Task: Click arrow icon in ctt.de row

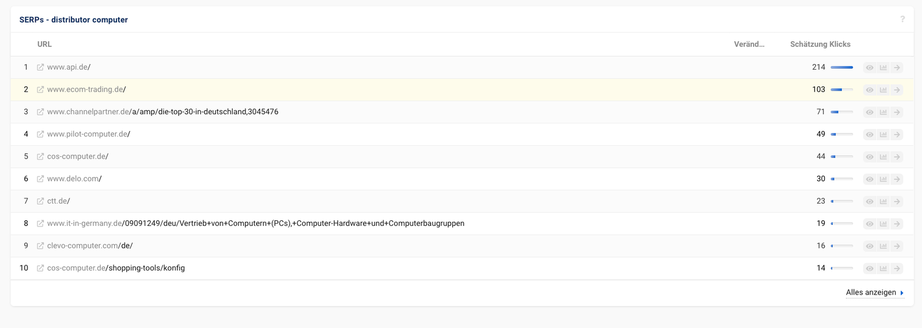Action: [897, 201]
